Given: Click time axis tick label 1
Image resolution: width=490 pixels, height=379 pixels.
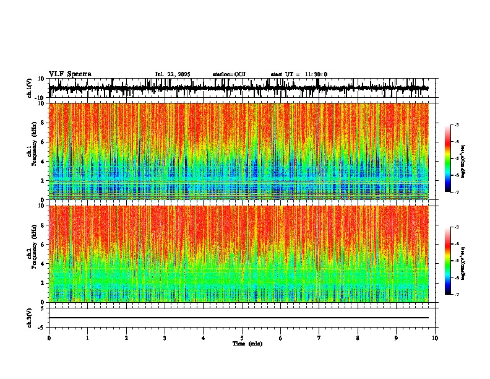Looking at the screenshot, I should pos(87,338).
